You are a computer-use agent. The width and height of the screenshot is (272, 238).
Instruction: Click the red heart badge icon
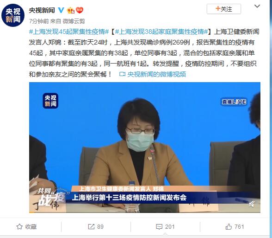pos(80,10)
